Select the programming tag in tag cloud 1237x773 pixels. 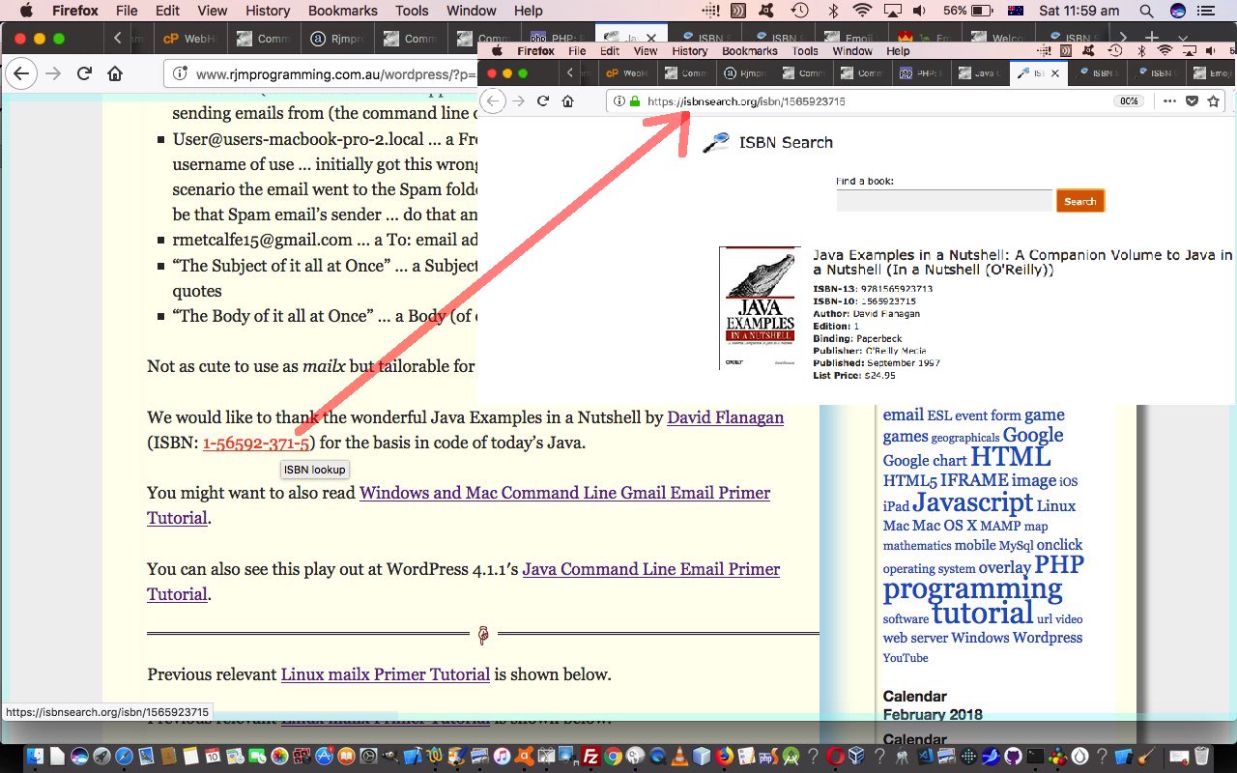[x=972, y=588]
